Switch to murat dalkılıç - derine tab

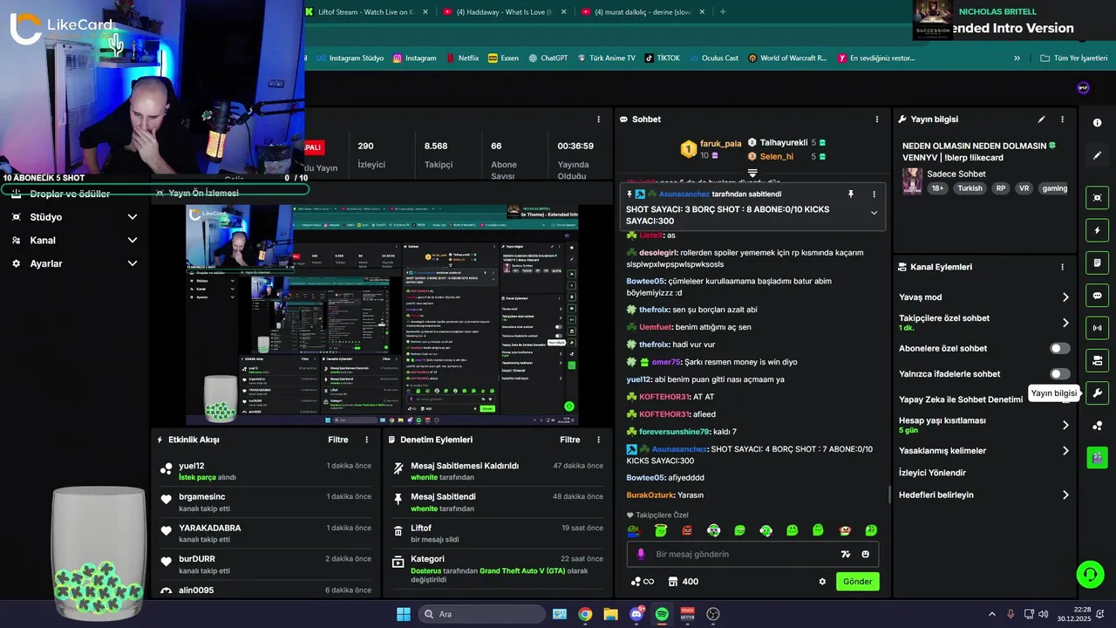pyautogui.click(x=642, y=11)
